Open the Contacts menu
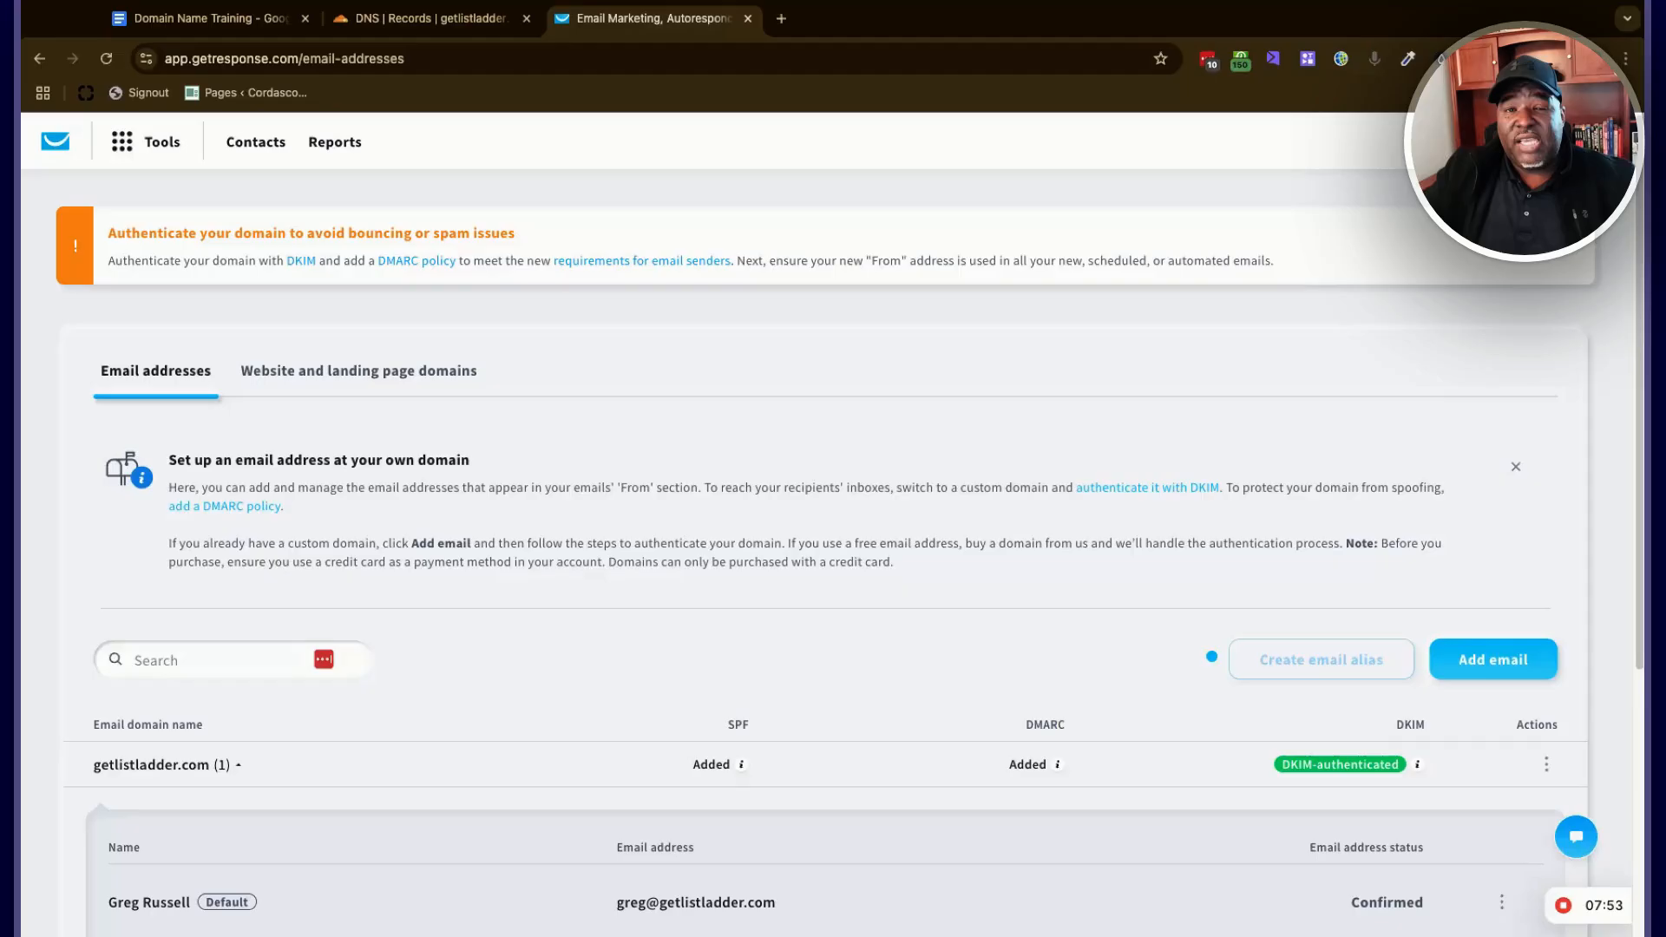The height and width of the screenshot is (937, 1666). pyautogui.click(x=255, y=141)
